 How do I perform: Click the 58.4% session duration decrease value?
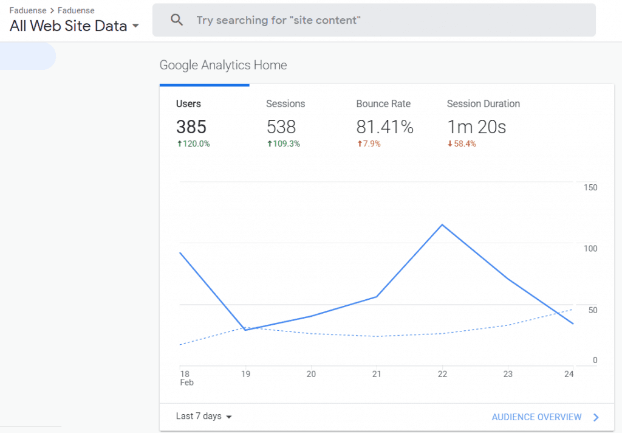point(462,144)
